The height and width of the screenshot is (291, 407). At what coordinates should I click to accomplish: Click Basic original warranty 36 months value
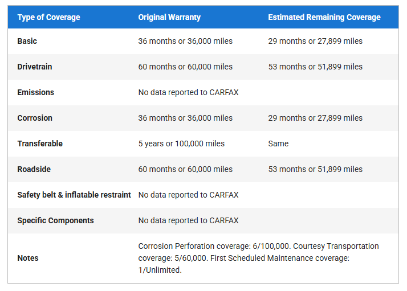point(185,41)
